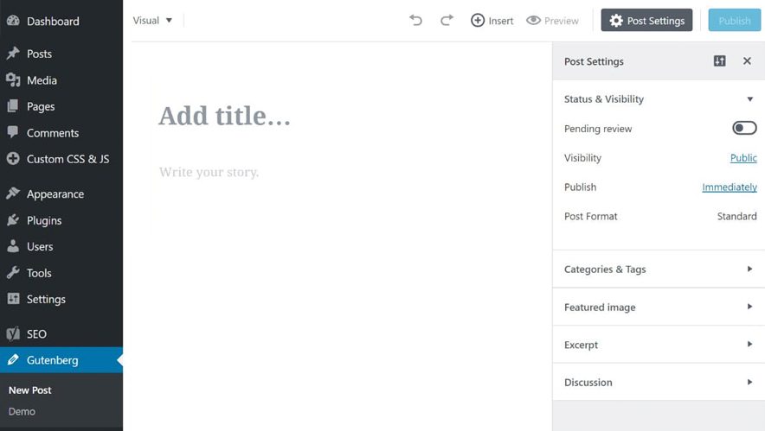Close the Post Settings panel

pos(747,60)
